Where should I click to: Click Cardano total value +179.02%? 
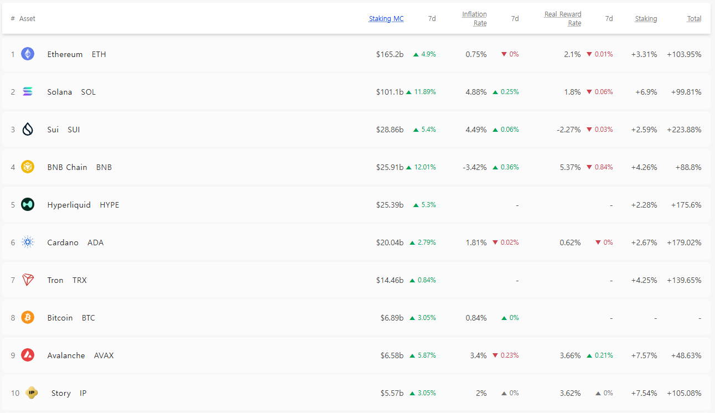click(684, 242)
